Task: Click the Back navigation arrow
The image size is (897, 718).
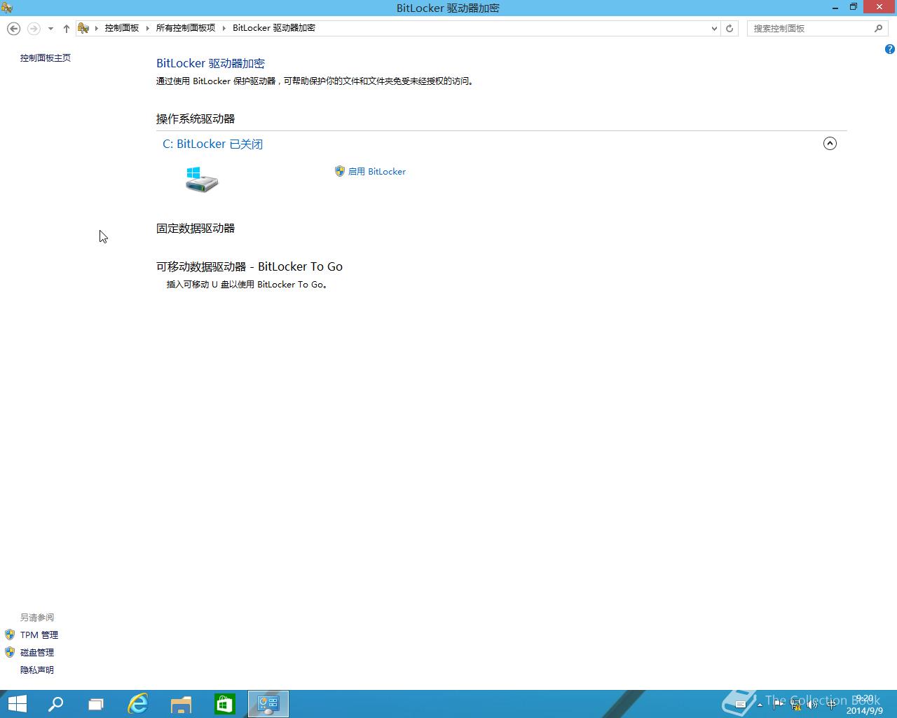Action: click(x=13, y=28)
